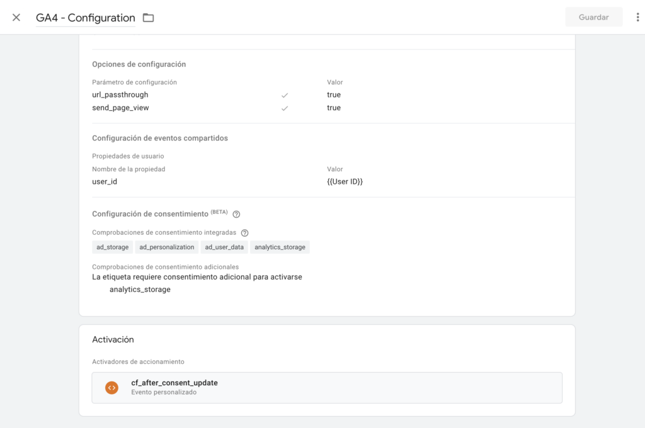The height and width of the screenshot is (428, 645).
Task: Select the ad_storage consent chip
Action: click(x=112, y=247)
